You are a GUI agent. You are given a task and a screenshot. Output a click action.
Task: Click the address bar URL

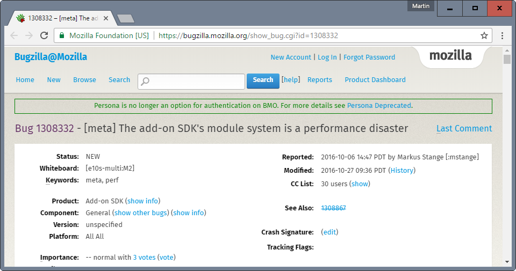tap(248, 35)
